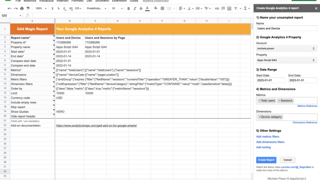Click Add sorting
Screen dimensions: 320x180
[263, 147]
